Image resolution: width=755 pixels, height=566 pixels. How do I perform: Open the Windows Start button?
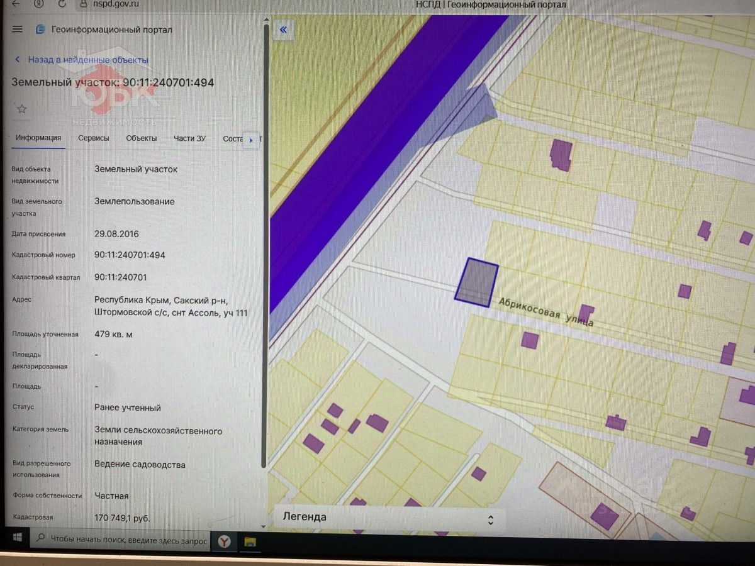[x=16, y=539]
